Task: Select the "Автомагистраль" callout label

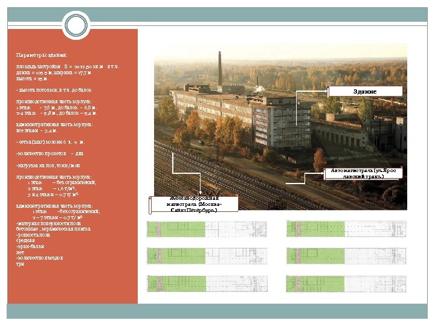Action: [x=364, y=173]
